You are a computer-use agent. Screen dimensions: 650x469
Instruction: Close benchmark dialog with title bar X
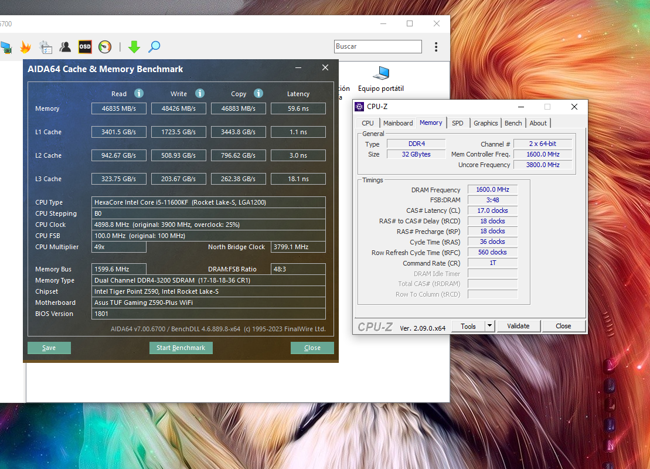[x=325, y=67]
